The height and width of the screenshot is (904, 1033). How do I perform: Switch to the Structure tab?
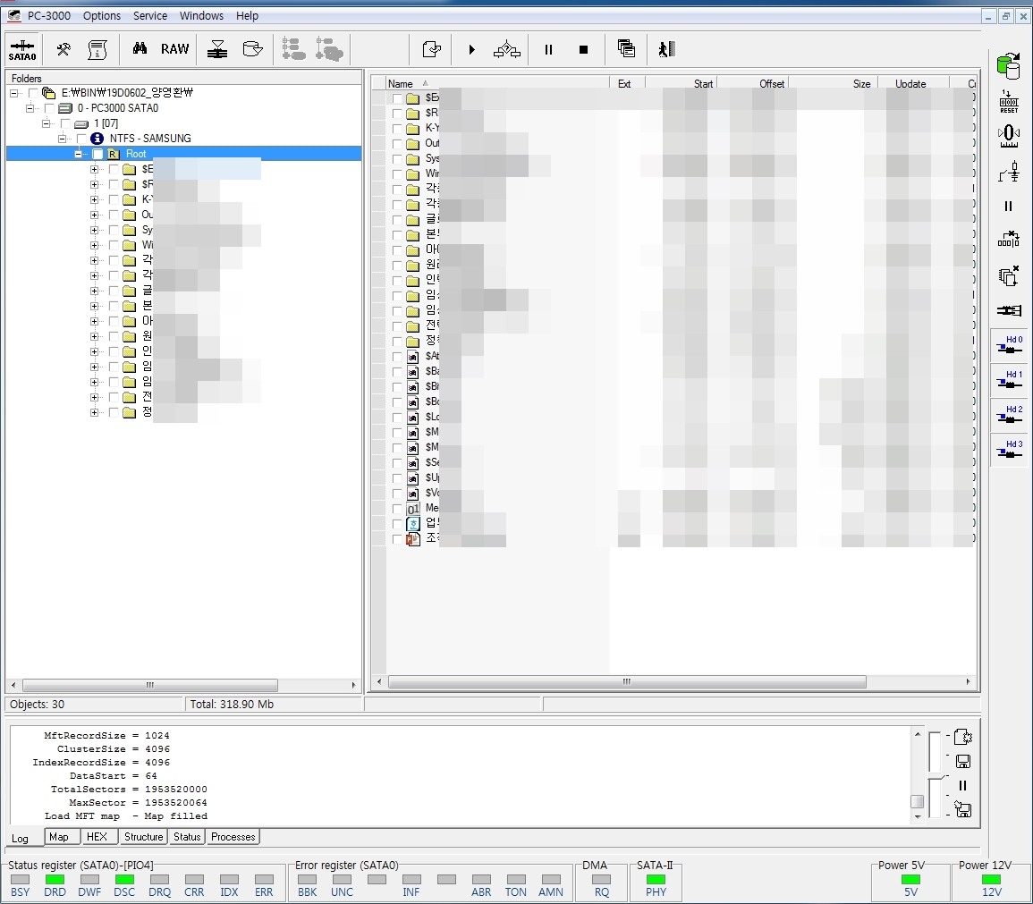tap(143, 837)
